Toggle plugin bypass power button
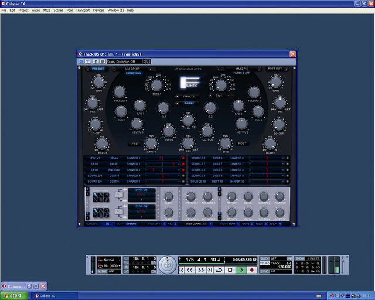The width and height of the screenshot is (375, 300). pyautogui.click(x=81, y=62)
